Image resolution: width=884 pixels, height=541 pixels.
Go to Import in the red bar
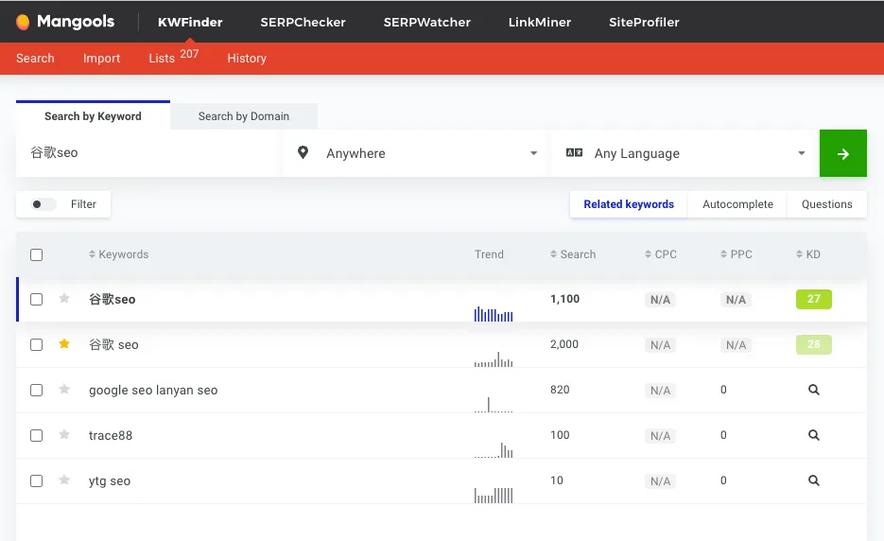coord(101,58)
